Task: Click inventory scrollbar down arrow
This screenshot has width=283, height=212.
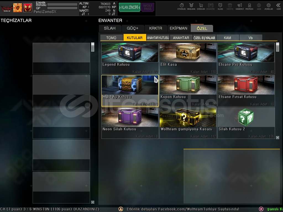Action: tap(277, 137)
